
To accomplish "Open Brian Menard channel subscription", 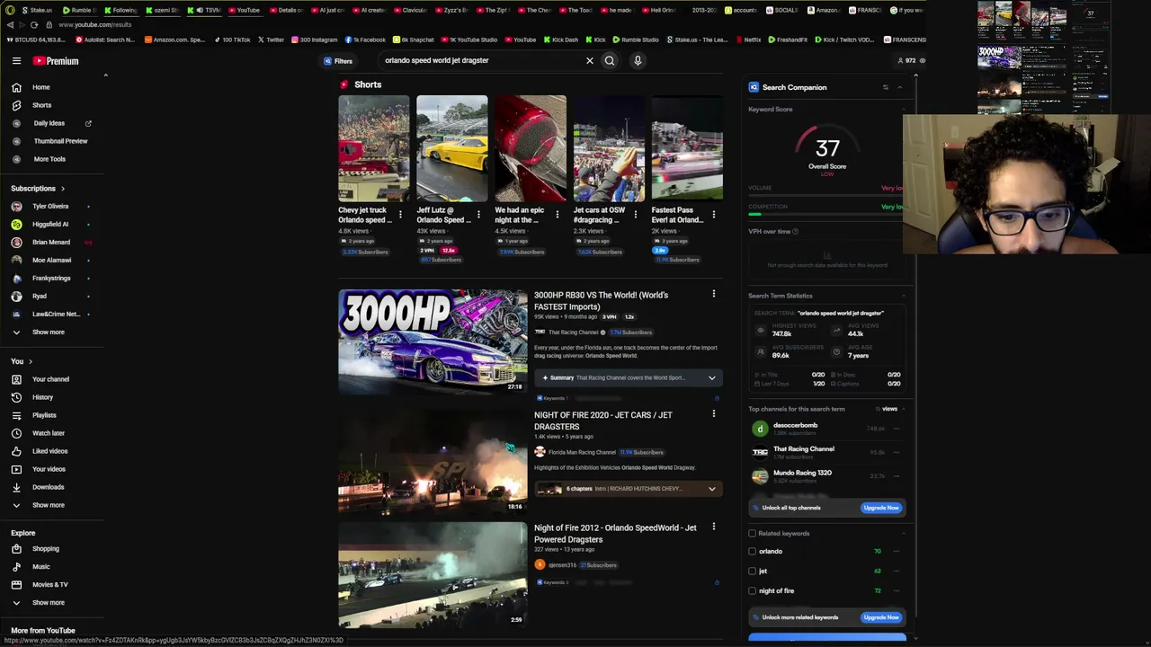I will pos(52,243).
